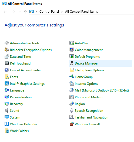
Task: Select the All Control Panel Items breadcrumb
Action: [x=81, y=12]
